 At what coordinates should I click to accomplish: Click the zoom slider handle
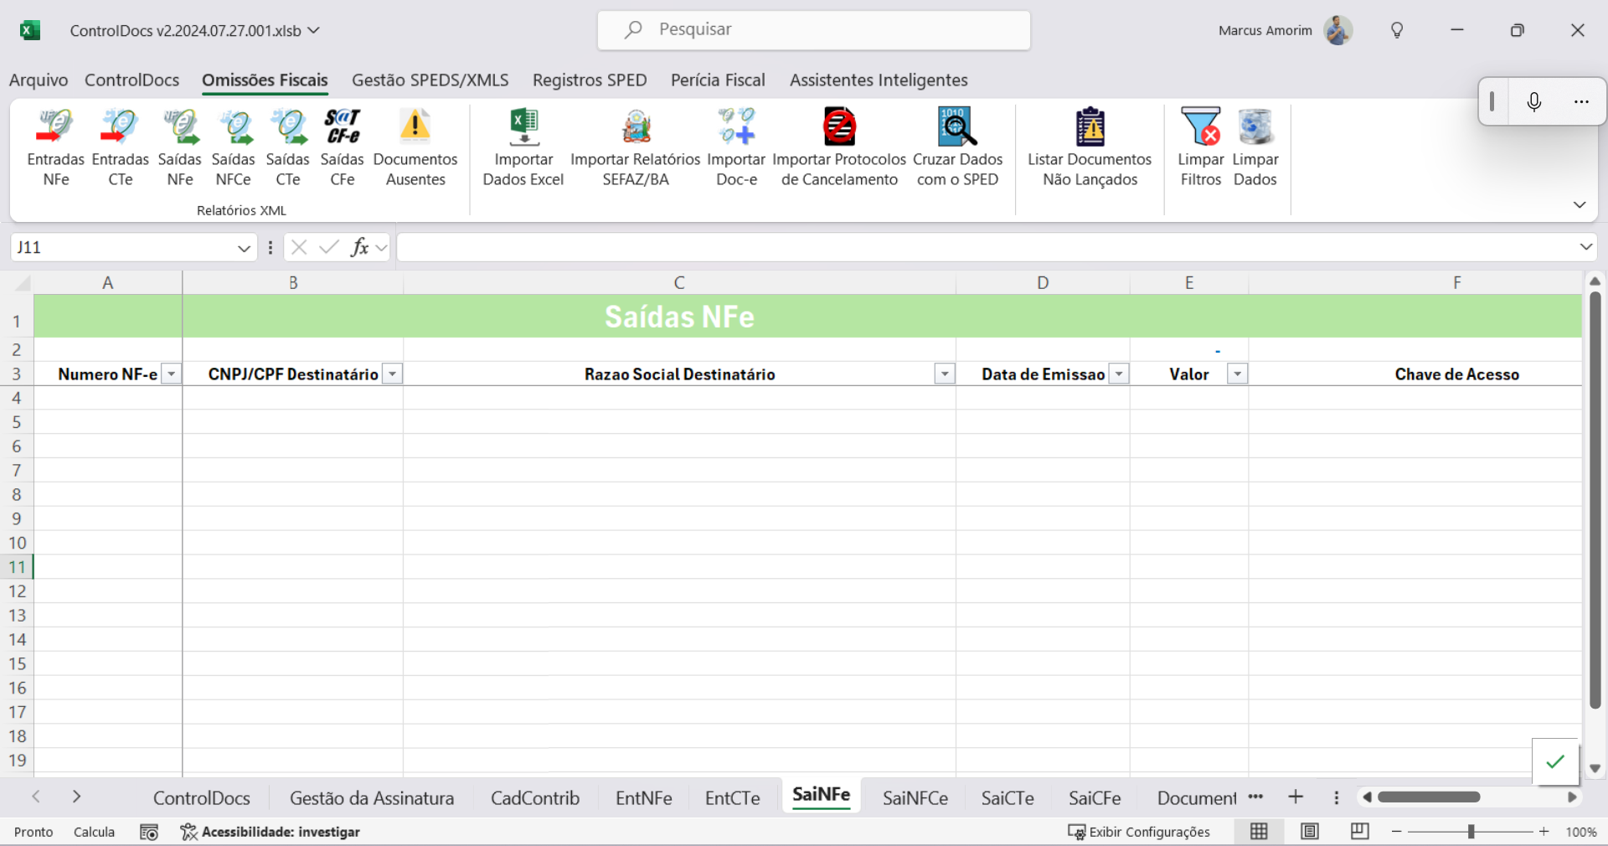click(x=1471, y=832)
